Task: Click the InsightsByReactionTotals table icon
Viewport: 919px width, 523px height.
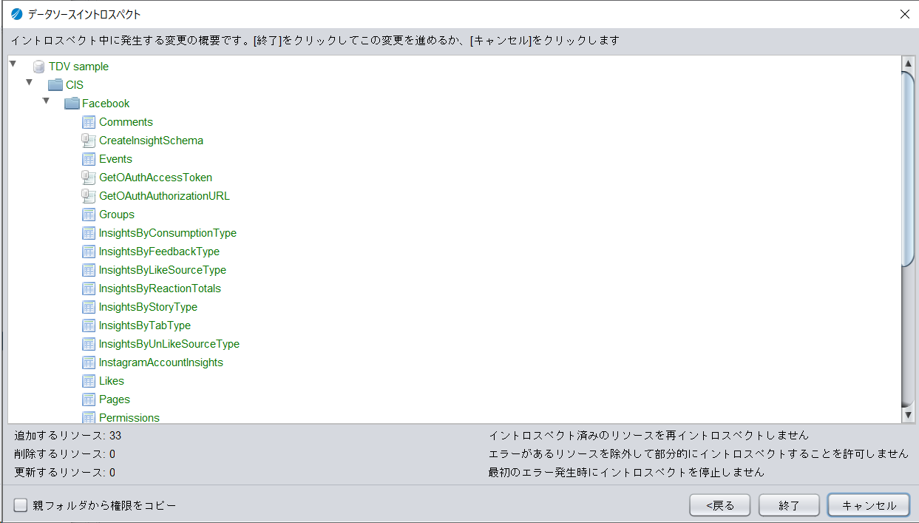Action: (89, 289)
